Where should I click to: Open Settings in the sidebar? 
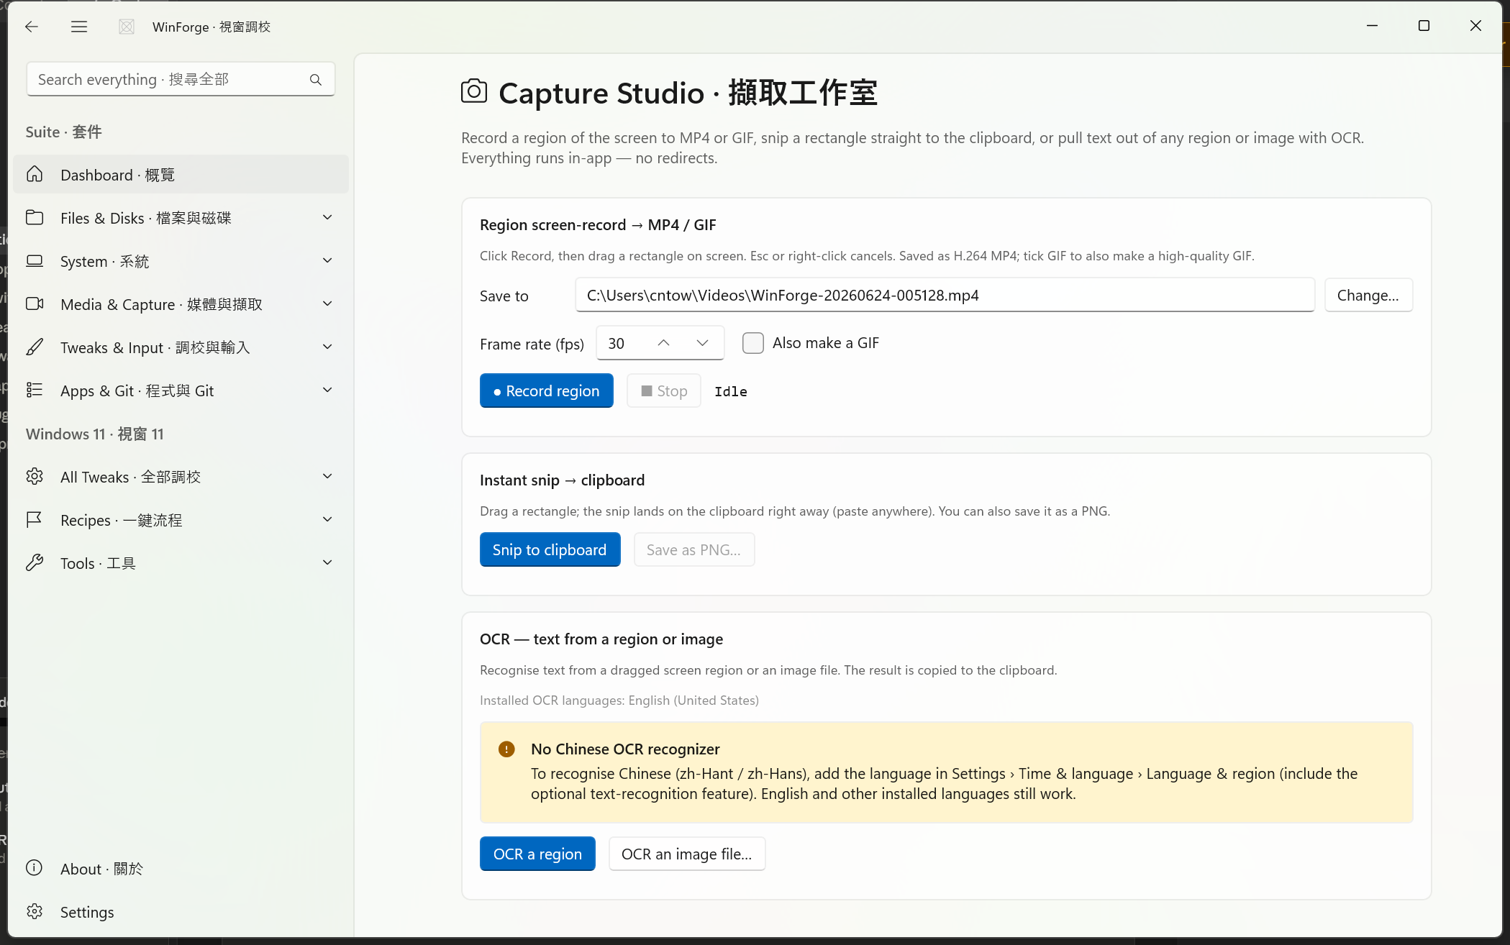181,911
